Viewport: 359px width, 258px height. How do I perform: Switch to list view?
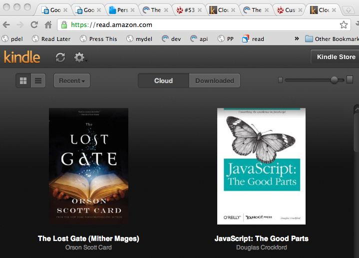[38, 80]
